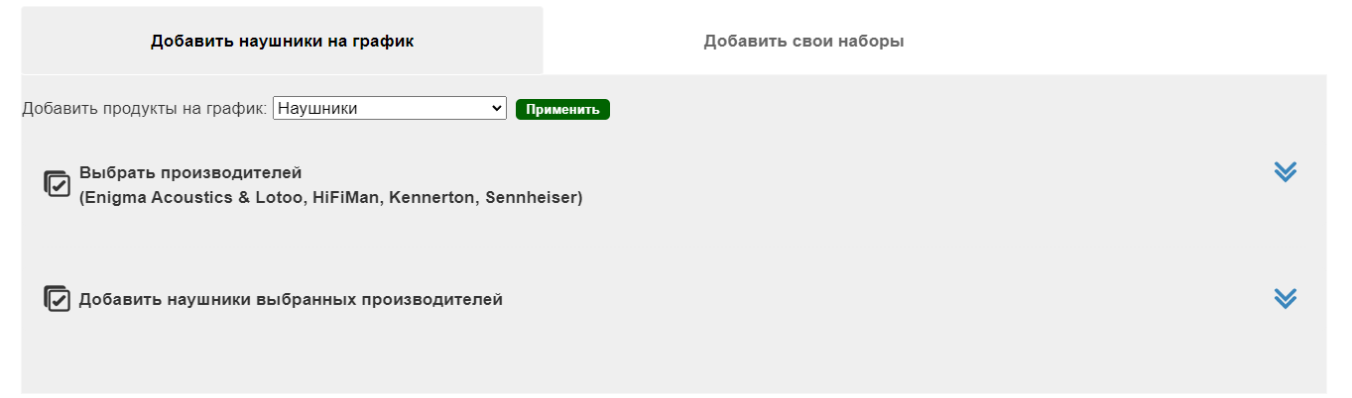Switch to the Добавить свои наборы tab
This screenshot has width=1352, height=398.
point(803,42)
